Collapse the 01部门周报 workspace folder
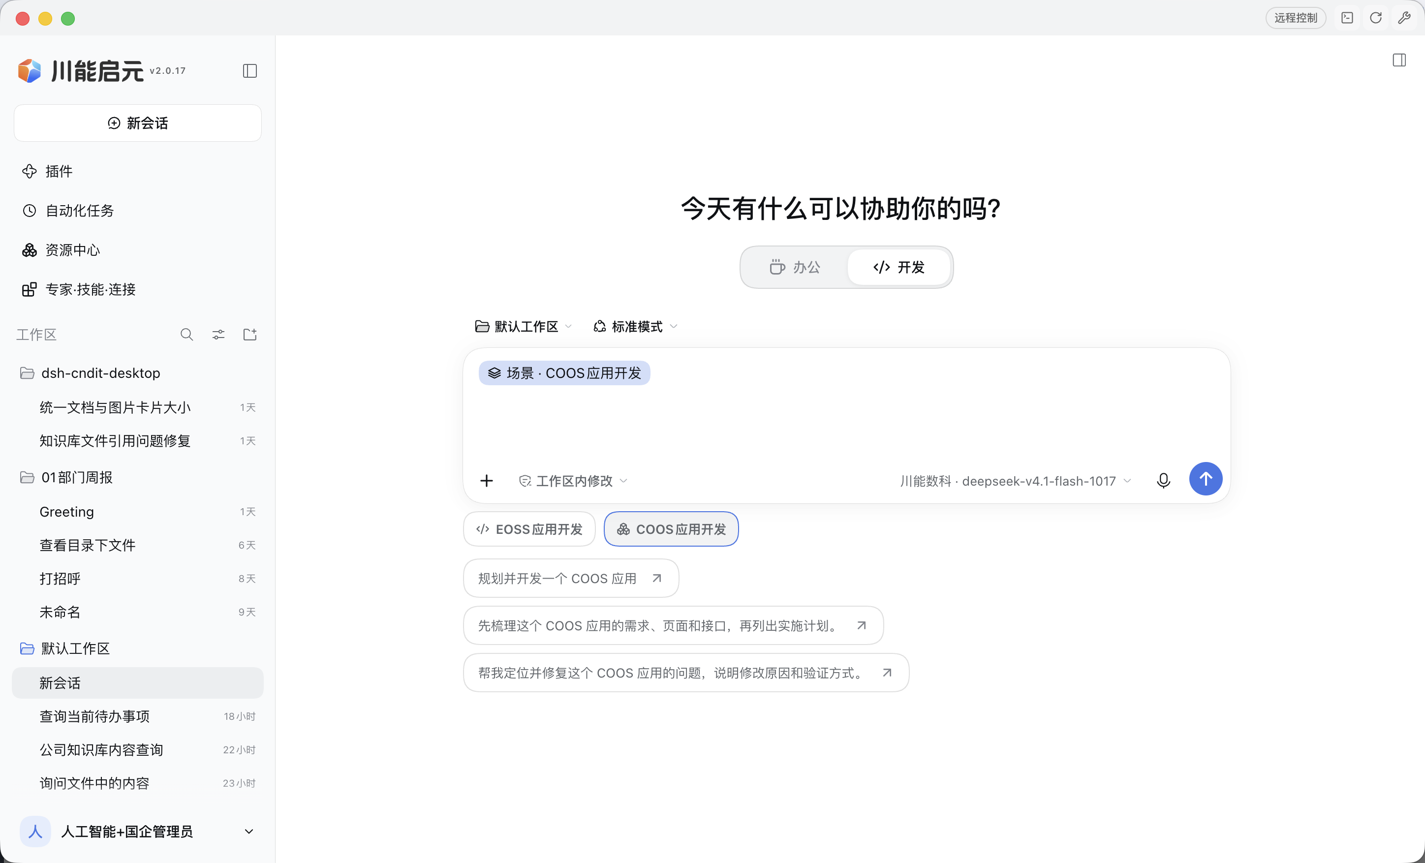Viewport: 1425px width, 863px height. click(138, 477)
